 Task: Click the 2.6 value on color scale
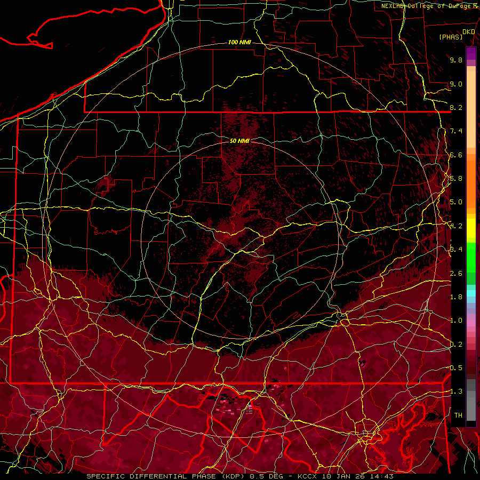(456, 273)
